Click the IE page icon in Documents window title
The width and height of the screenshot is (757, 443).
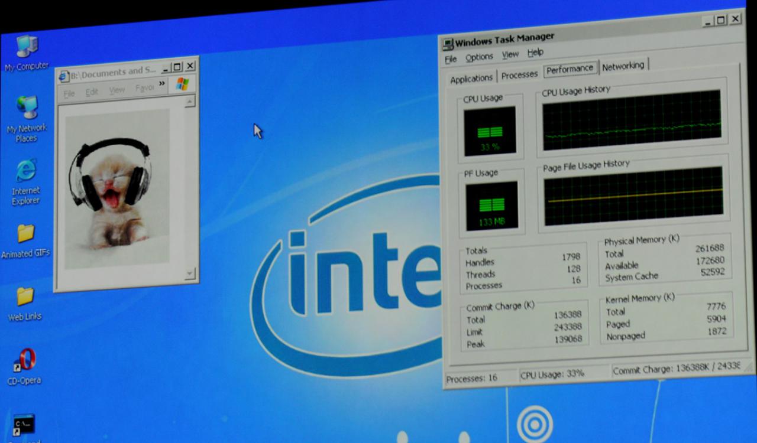[64, 76]
